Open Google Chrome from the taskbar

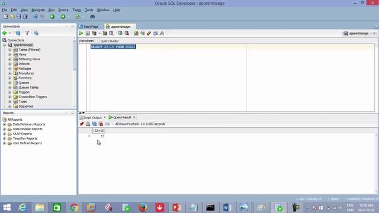tap(74, 208)
